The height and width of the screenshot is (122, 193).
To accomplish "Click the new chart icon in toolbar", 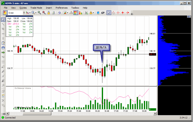I will click(5, 13).
